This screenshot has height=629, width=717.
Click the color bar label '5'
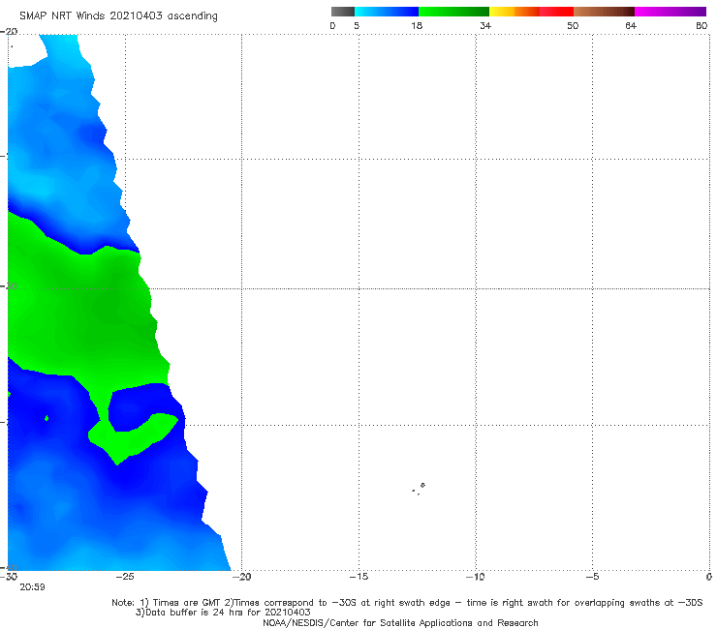pos(357,25)
